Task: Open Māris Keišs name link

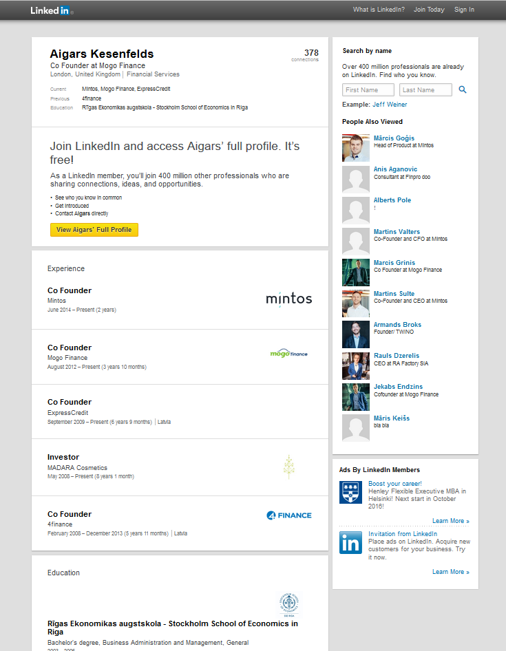Action: [x=391, y=418]
